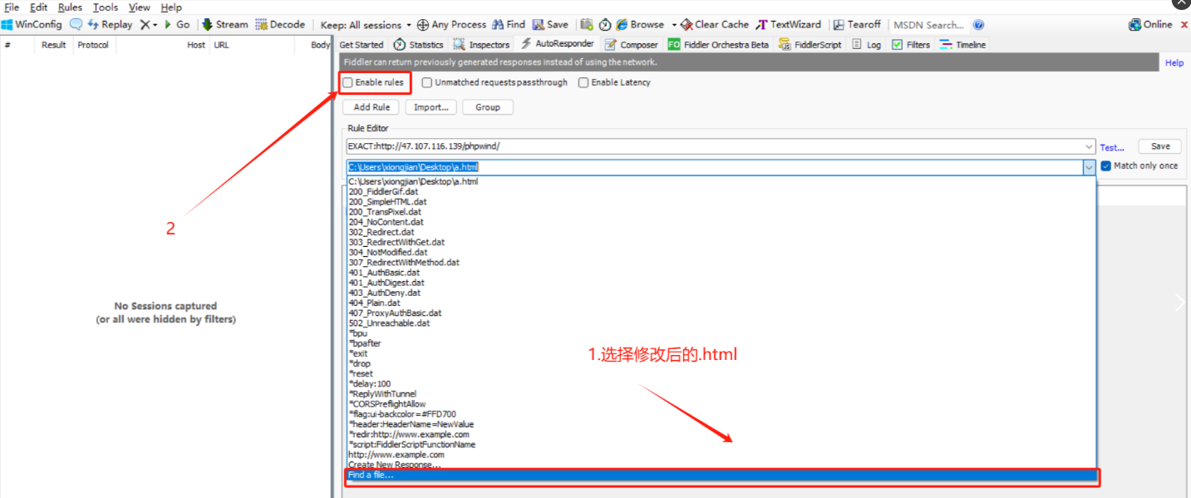Click the MSDN Search input field

click(x=929, y=25)
